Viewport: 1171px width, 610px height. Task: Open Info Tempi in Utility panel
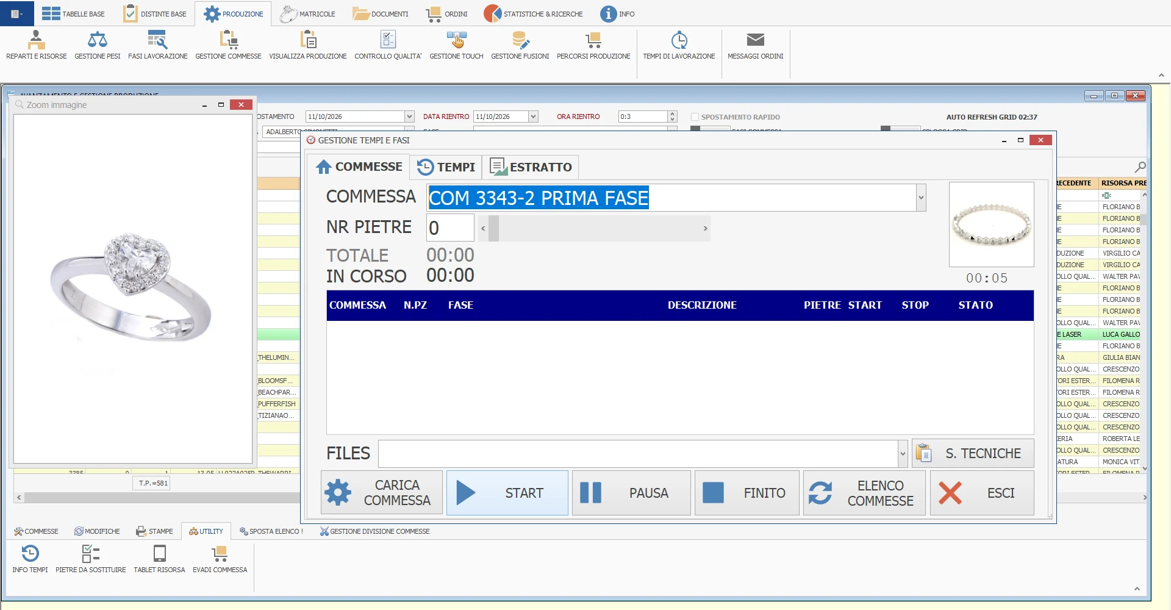30,559
